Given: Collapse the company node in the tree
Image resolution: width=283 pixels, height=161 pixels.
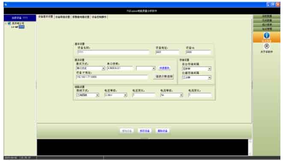Looking at the screenshot, I should pos(6,24).
